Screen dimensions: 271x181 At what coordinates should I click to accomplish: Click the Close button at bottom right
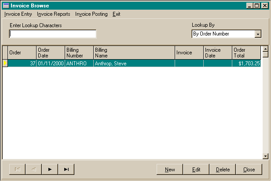tap(249, 170)
